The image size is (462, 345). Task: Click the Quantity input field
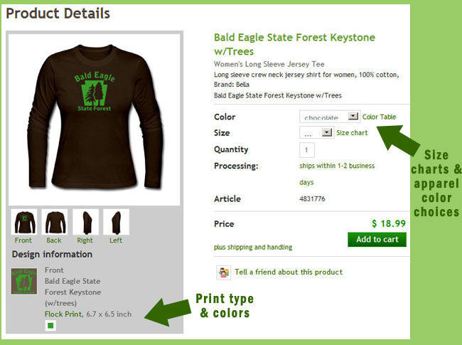[x=307, y=149]
